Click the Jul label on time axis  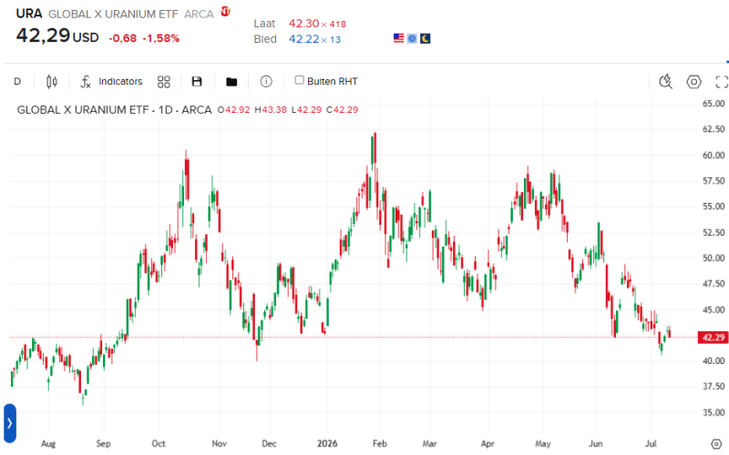pos(651,443)
